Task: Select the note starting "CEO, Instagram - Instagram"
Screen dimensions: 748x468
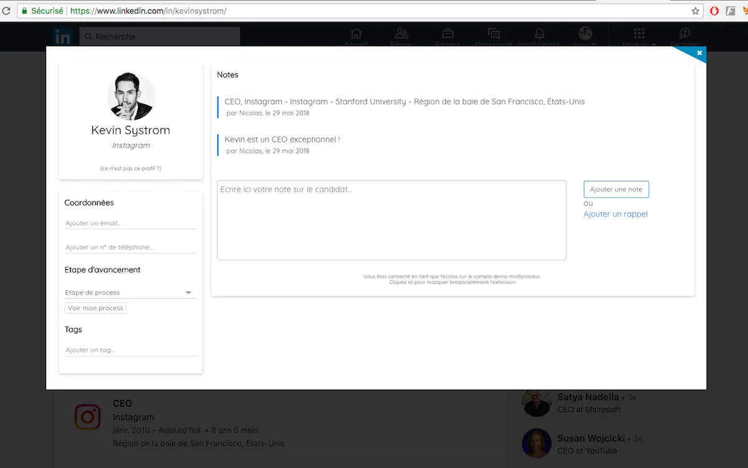Action: [405, 102]
